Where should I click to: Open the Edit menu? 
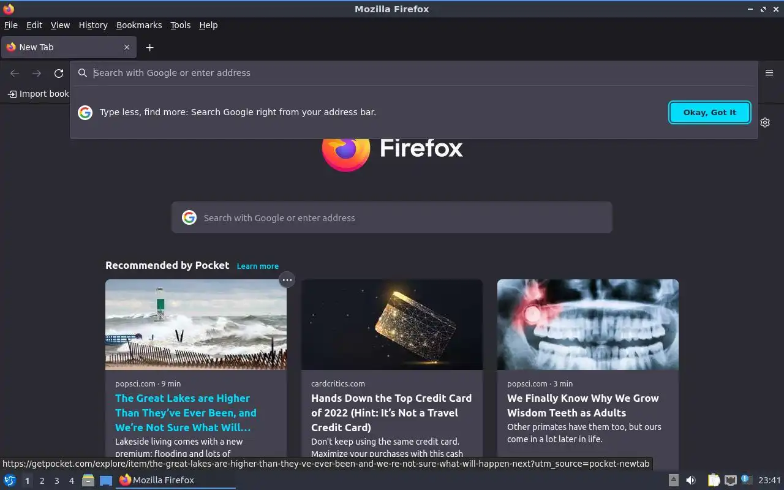(34, 25)
